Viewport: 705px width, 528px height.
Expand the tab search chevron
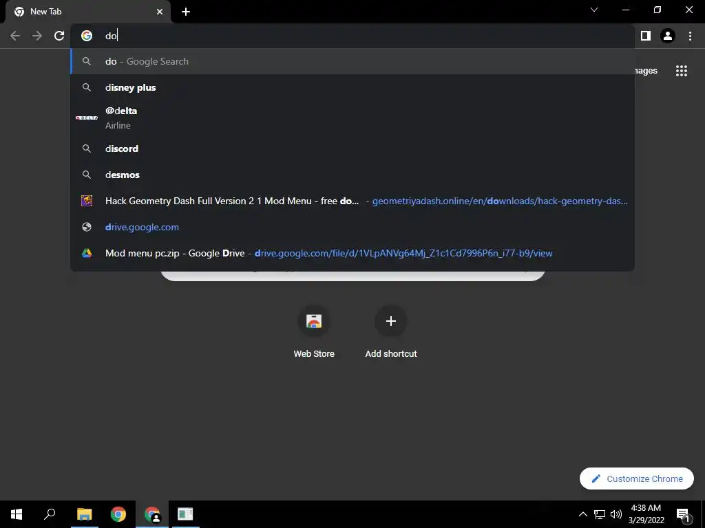coord(594,10)
